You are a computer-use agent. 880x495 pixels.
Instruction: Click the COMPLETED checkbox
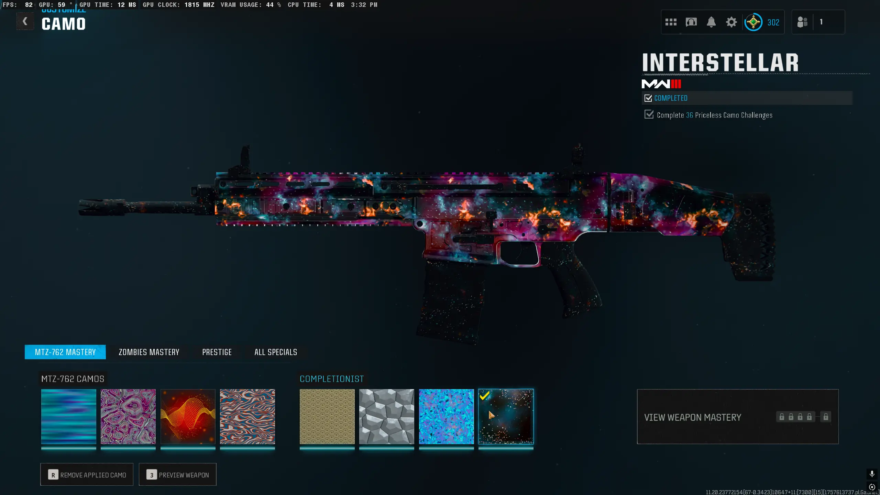(648, 98)
